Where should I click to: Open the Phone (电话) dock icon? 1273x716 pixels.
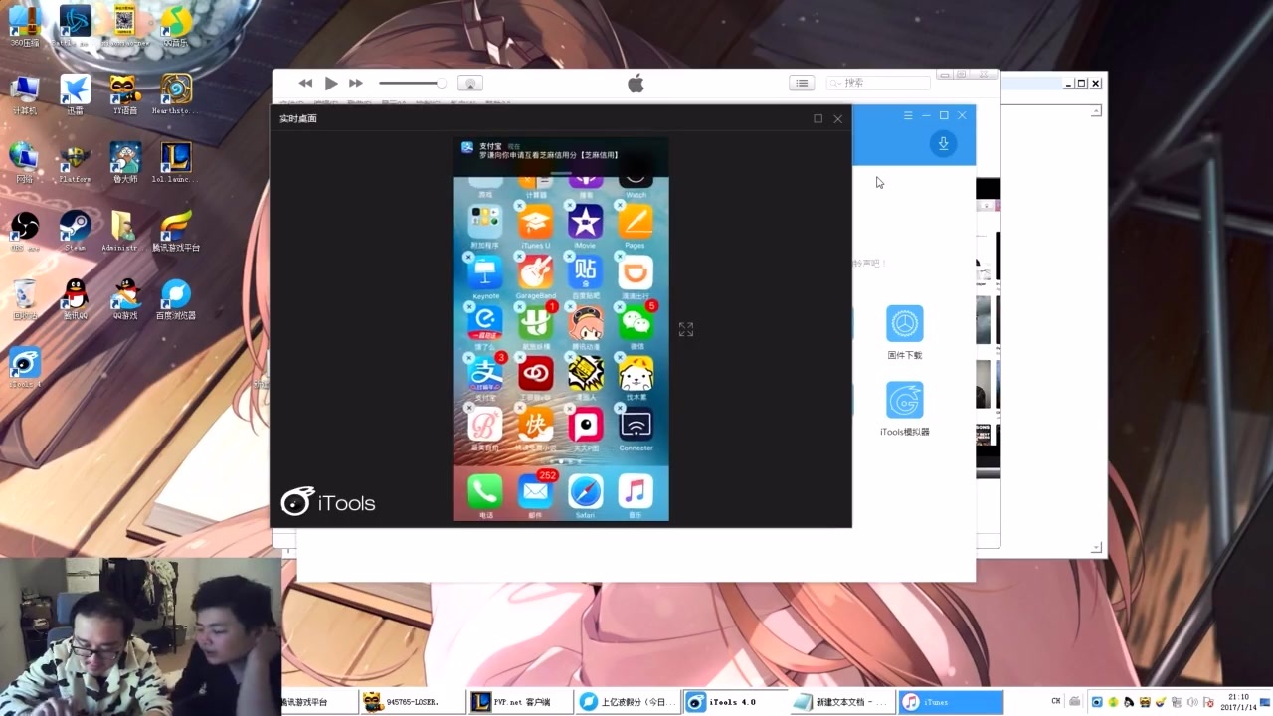[485, 491]
